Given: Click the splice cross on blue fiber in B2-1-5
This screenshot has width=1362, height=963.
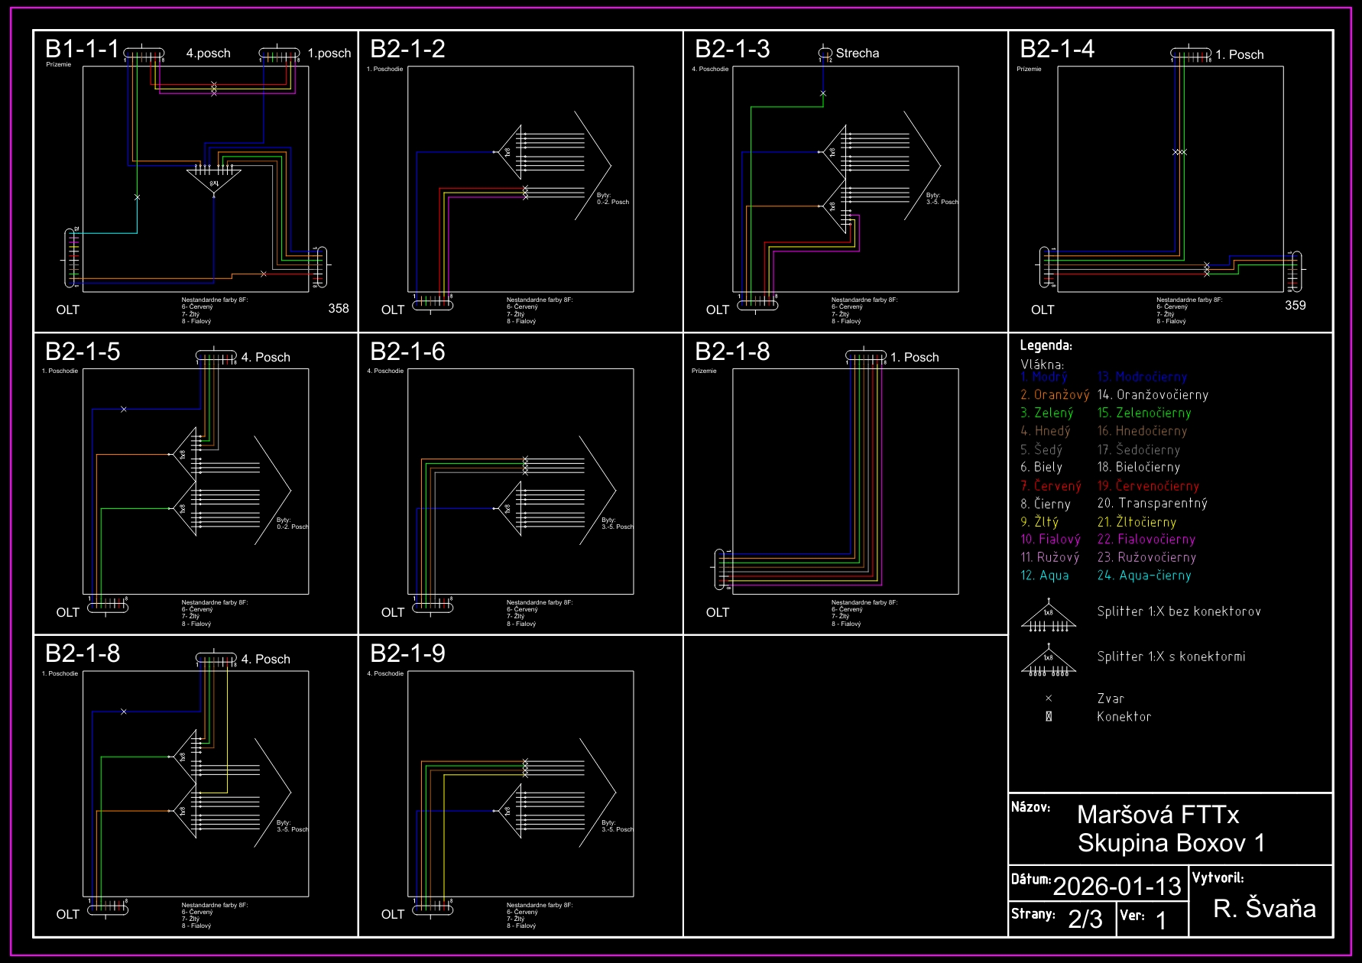Looking at the screenshot, I should (x=124, y=410).
